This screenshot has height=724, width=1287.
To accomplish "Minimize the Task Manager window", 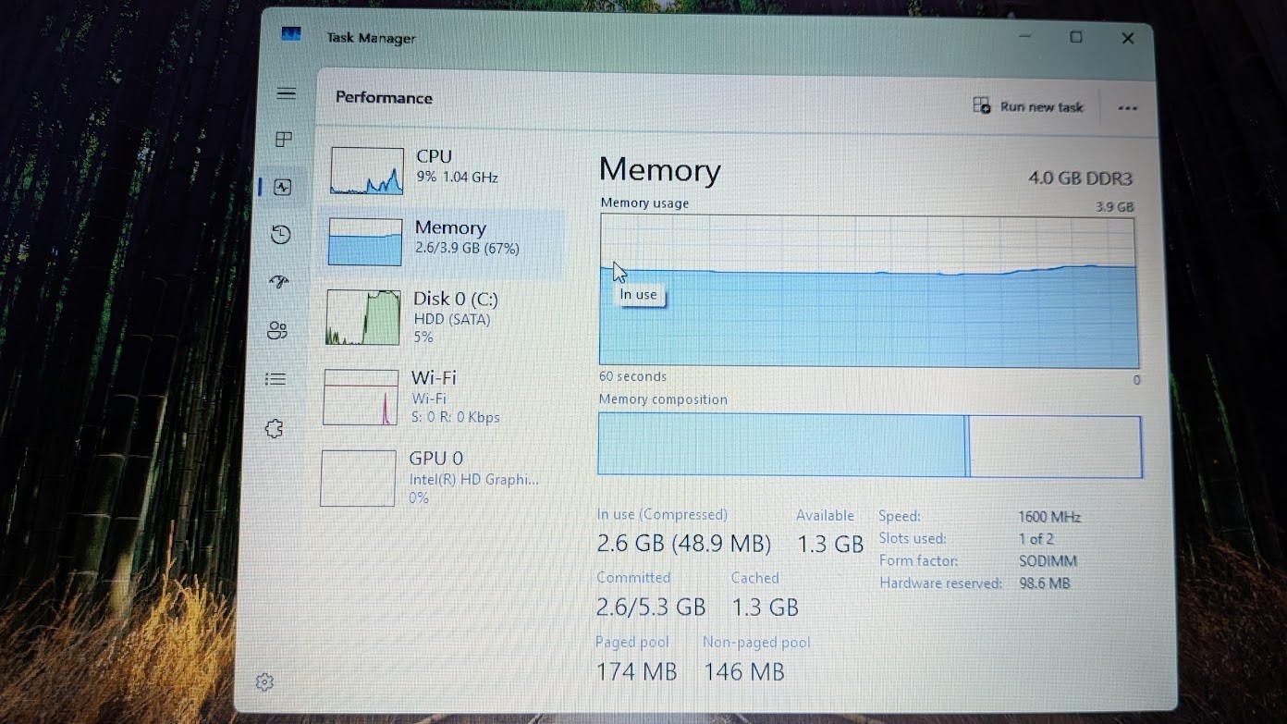I will 1025,36.
